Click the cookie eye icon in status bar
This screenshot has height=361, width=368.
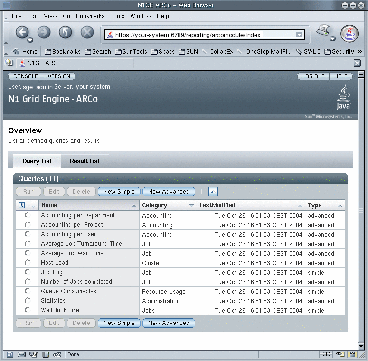(340, 354)
